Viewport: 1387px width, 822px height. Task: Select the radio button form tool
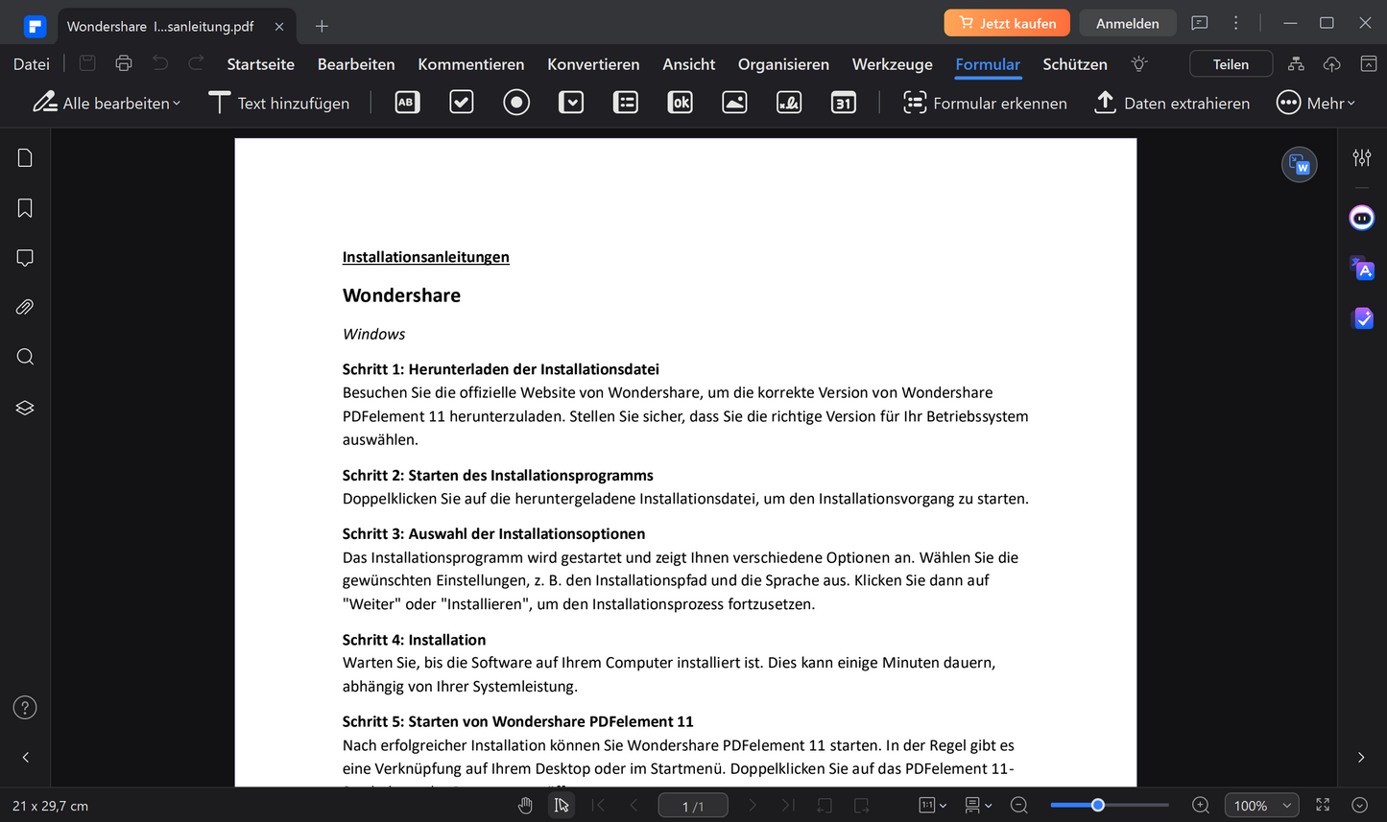point(515,102)
